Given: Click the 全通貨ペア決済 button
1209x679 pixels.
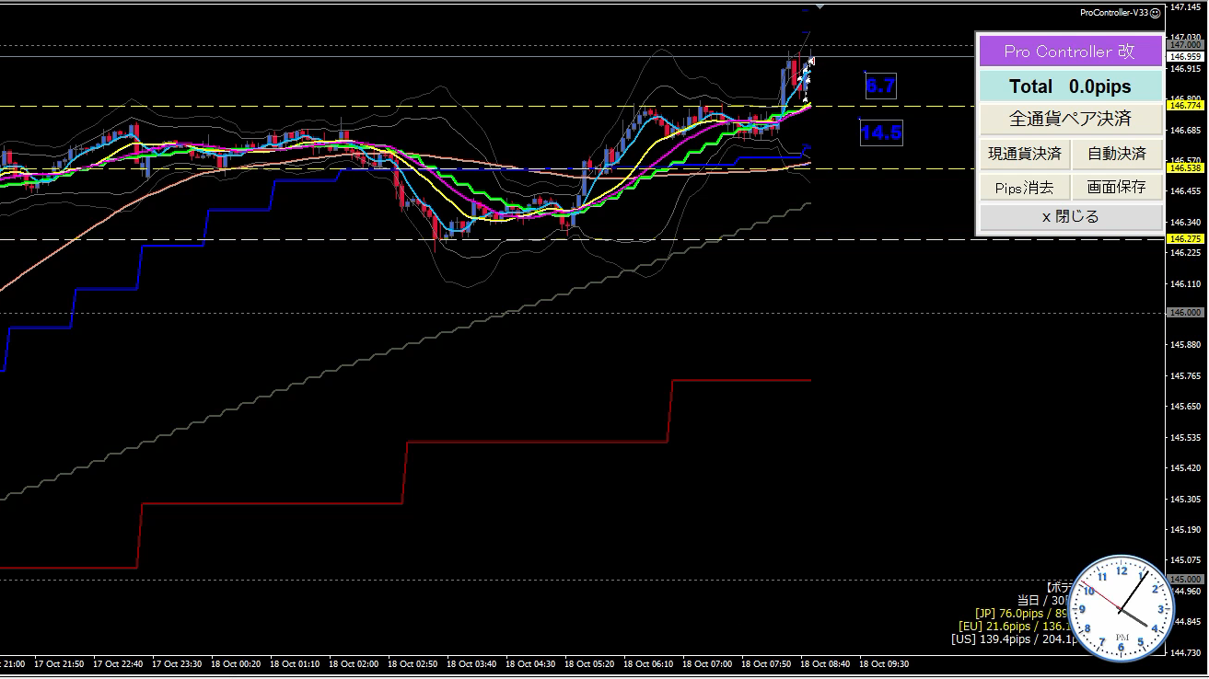Looking at the screenshot, I should (x=1070, y=119).
